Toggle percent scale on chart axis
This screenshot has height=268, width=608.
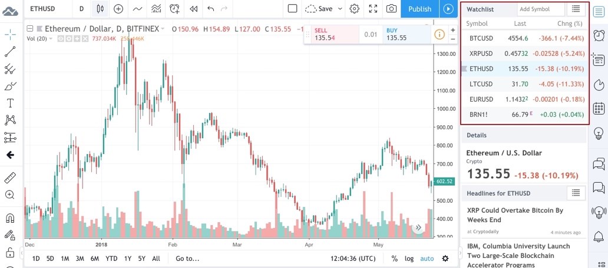coord(394,259)
